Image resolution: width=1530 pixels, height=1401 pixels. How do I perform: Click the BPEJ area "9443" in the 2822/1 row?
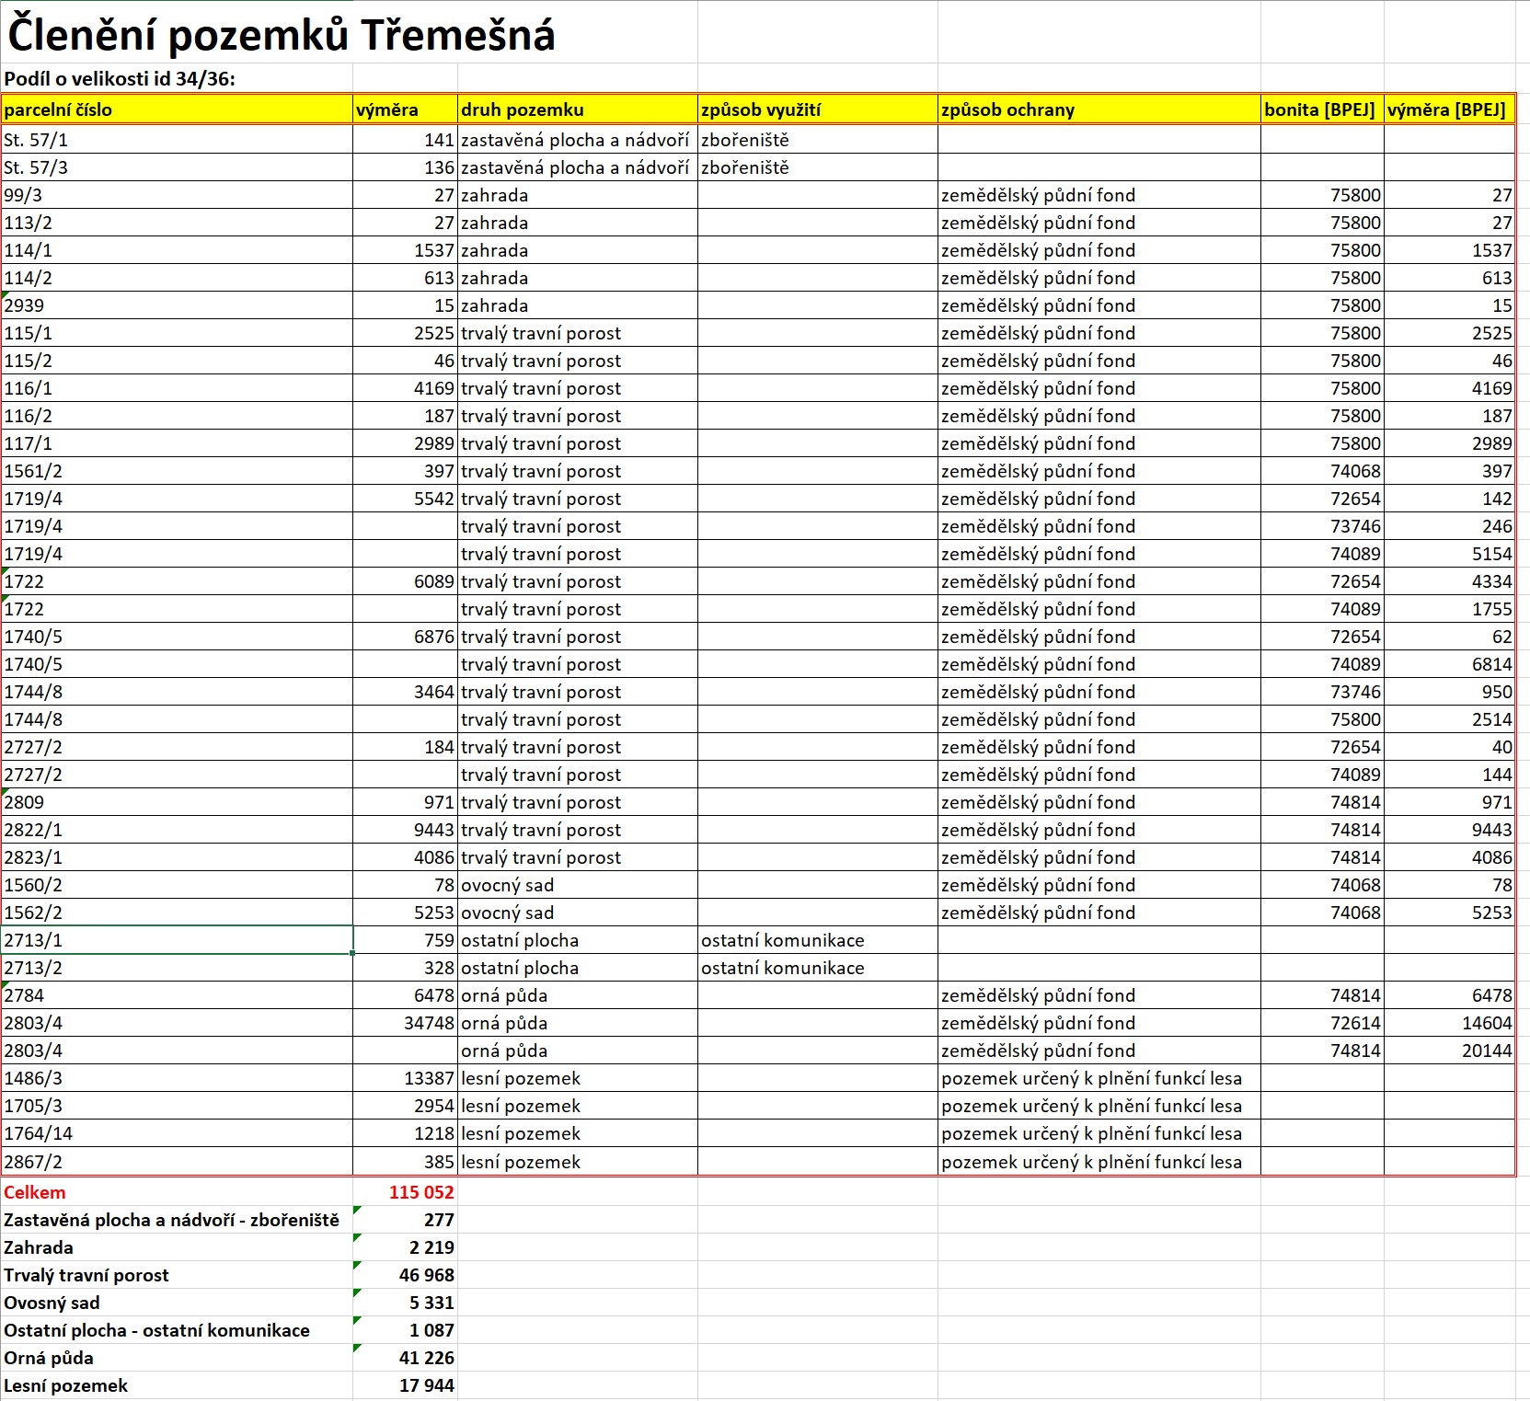(x=1449, y=830)
